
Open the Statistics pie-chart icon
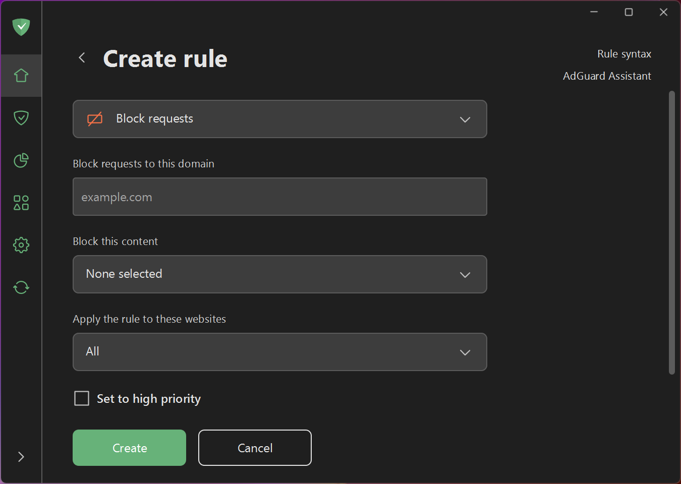pos(21,160)
